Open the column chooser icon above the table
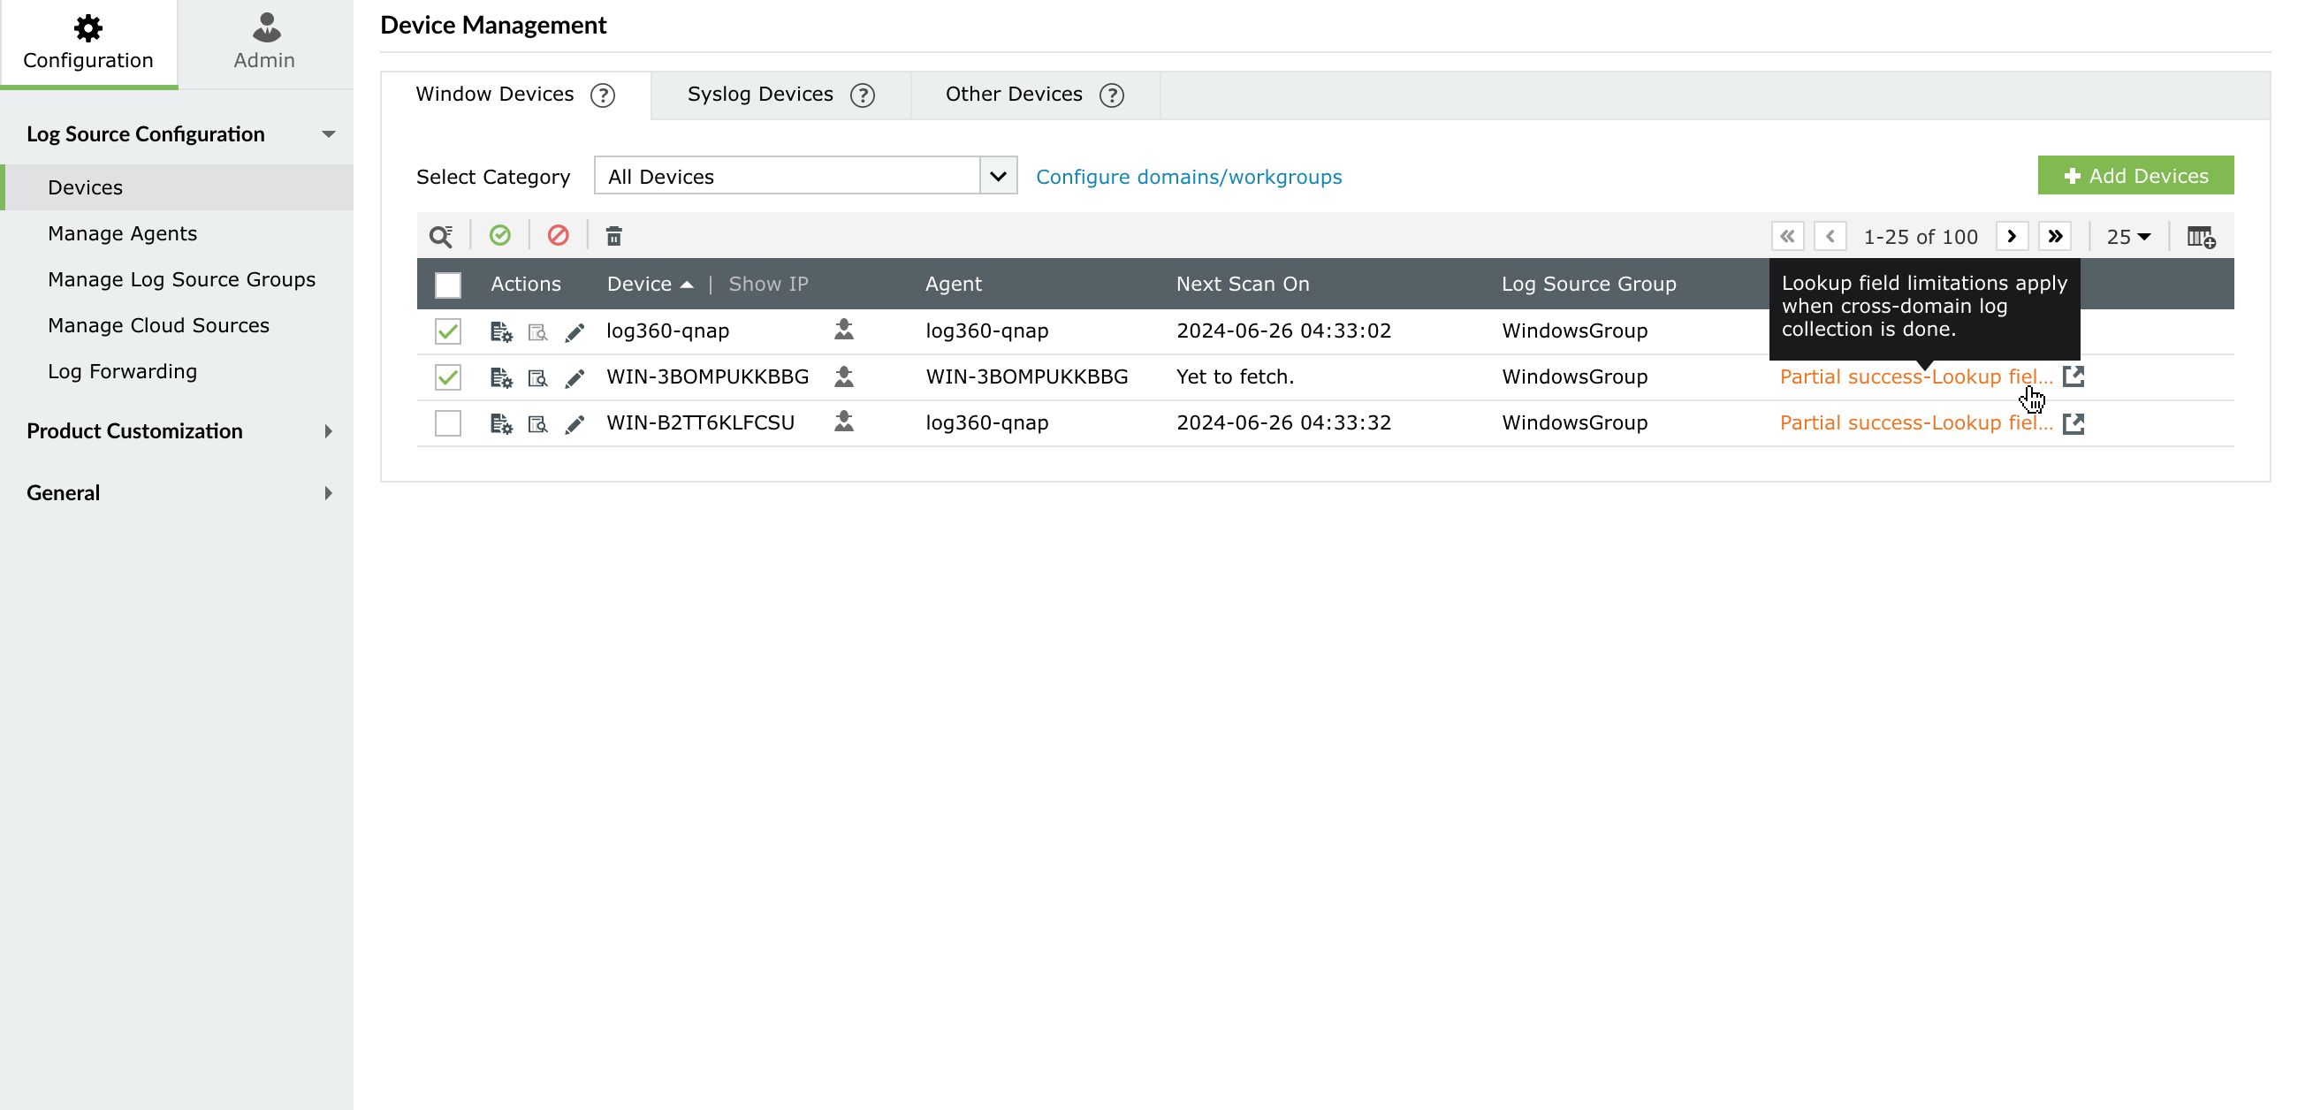 click(2200, 236)
